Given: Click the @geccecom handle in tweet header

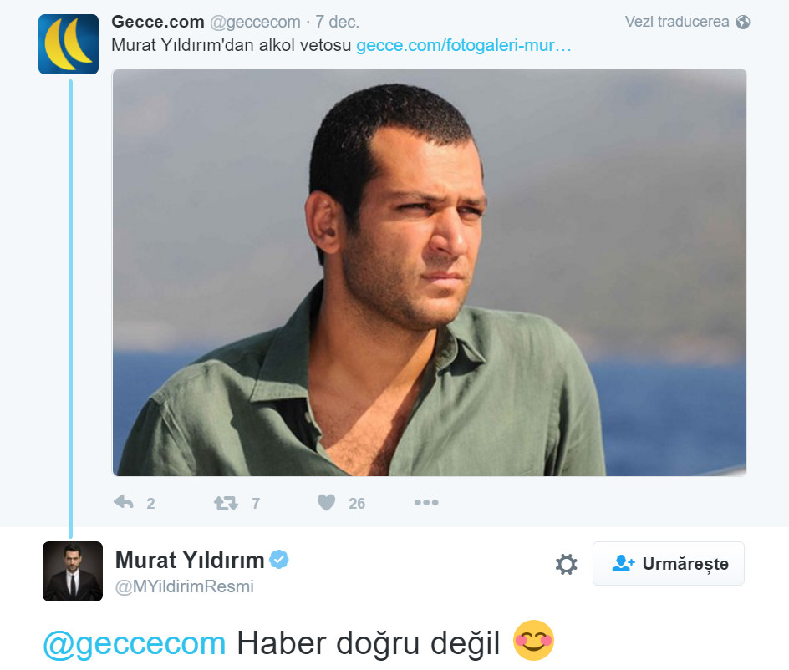Looking at the screenshot, I should [255, 22].
